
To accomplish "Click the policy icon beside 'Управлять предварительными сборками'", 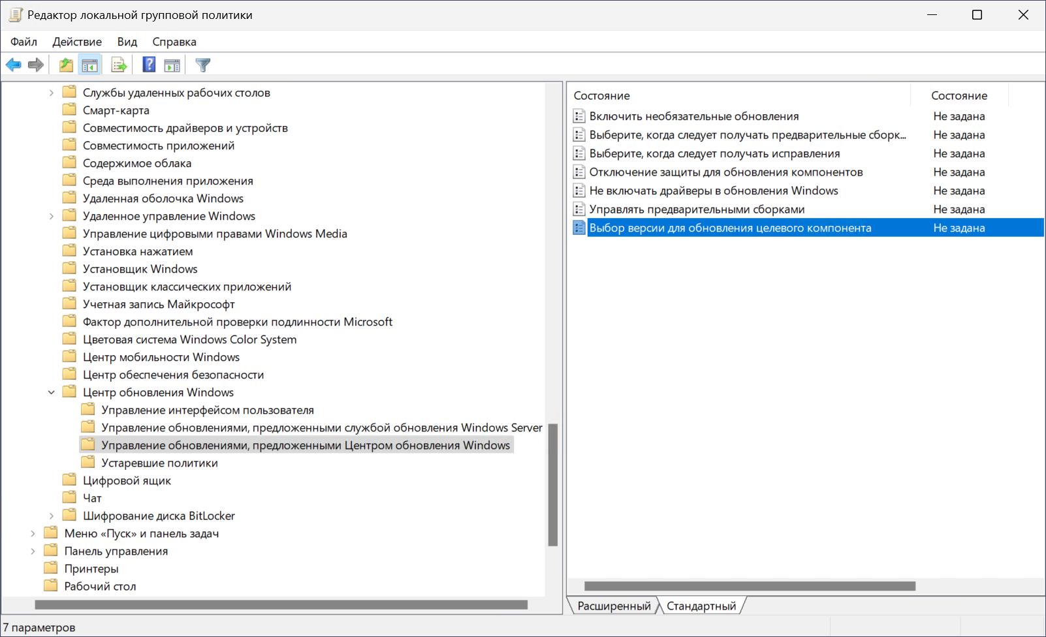I will [x=579, y=210].
